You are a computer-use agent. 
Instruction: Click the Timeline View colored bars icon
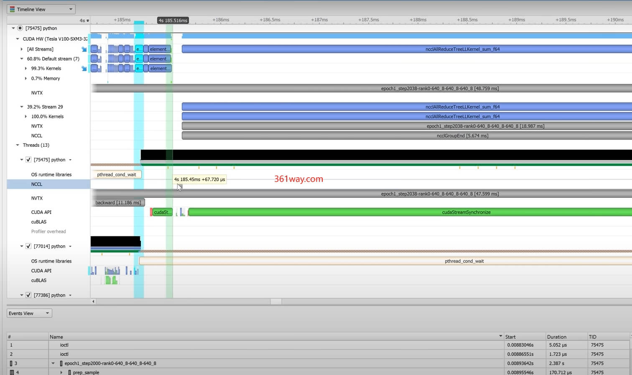(x=12, y=9)
